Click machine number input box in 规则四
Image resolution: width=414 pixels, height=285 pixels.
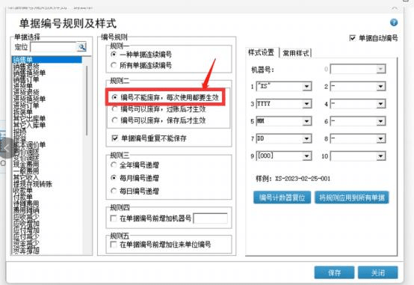click(210, 218)
